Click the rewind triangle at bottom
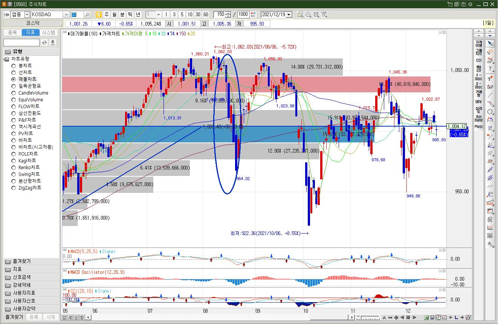 point(402,318)
